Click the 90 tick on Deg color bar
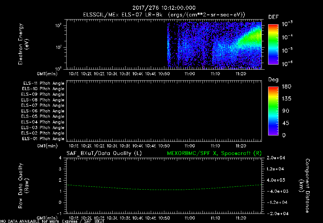This screenshot has height=223, width=323. click(286, 111)
